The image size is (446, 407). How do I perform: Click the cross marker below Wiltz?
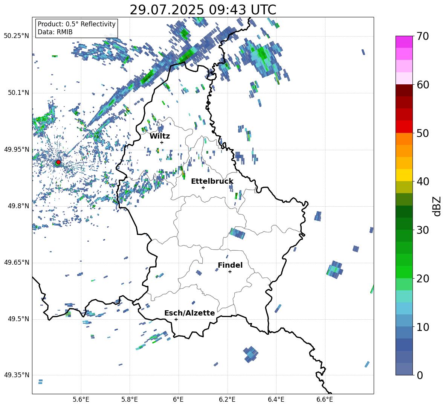[162, 142]
